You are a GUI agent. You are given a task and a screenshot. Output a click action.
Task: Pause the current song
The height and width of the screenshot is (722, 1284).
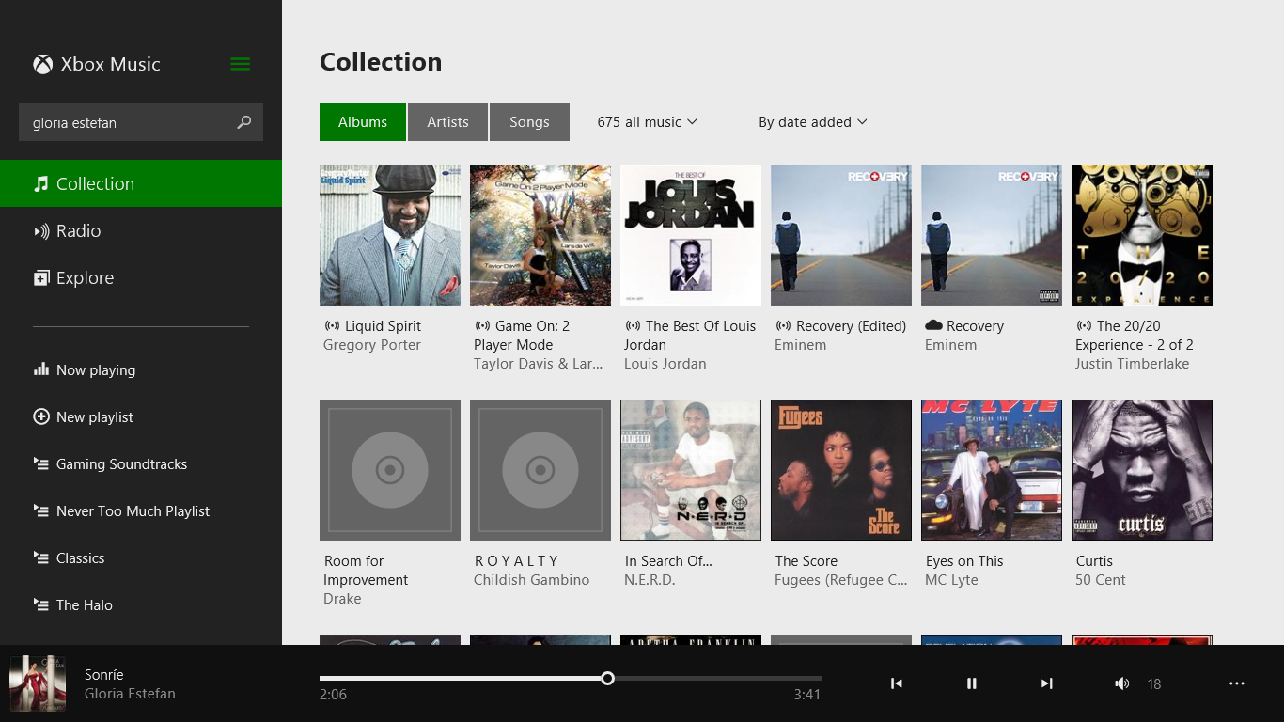[x=972, y=683]
